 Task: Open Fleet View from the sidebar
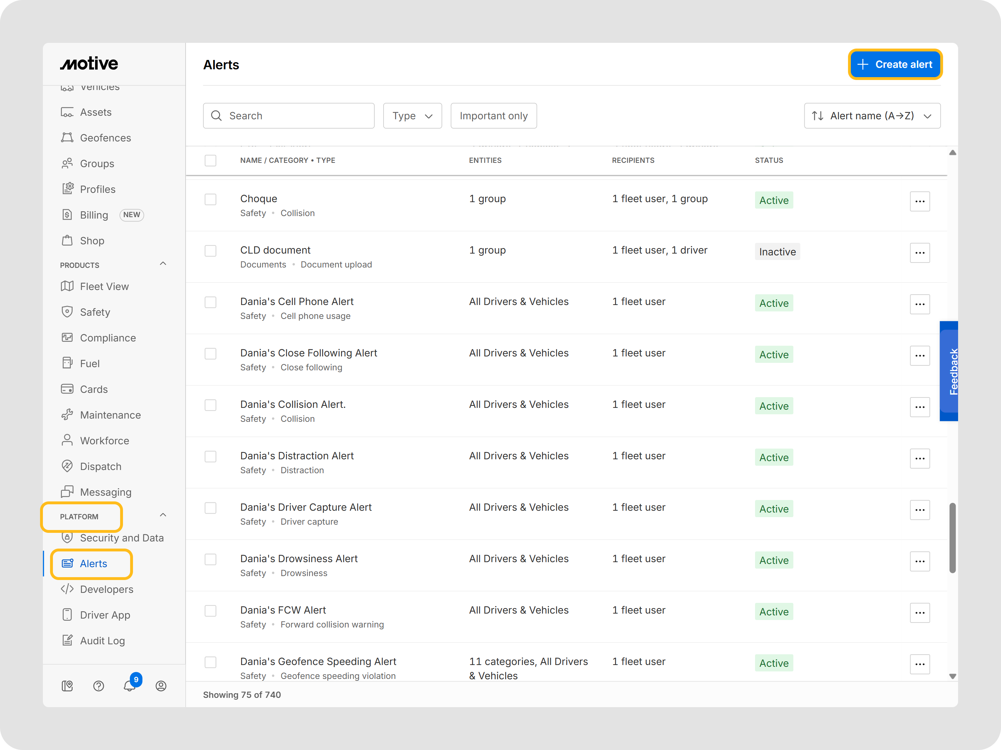104,287
